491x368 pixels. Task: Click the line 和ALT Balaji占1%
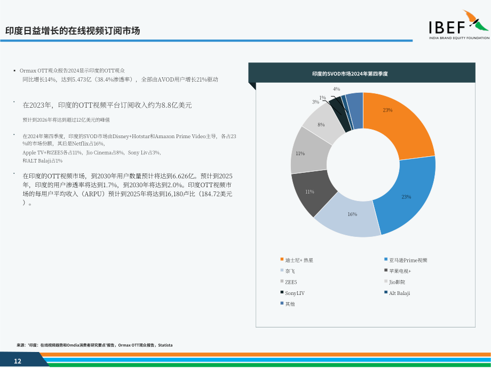pyautogui.click(x=42, y=161)
